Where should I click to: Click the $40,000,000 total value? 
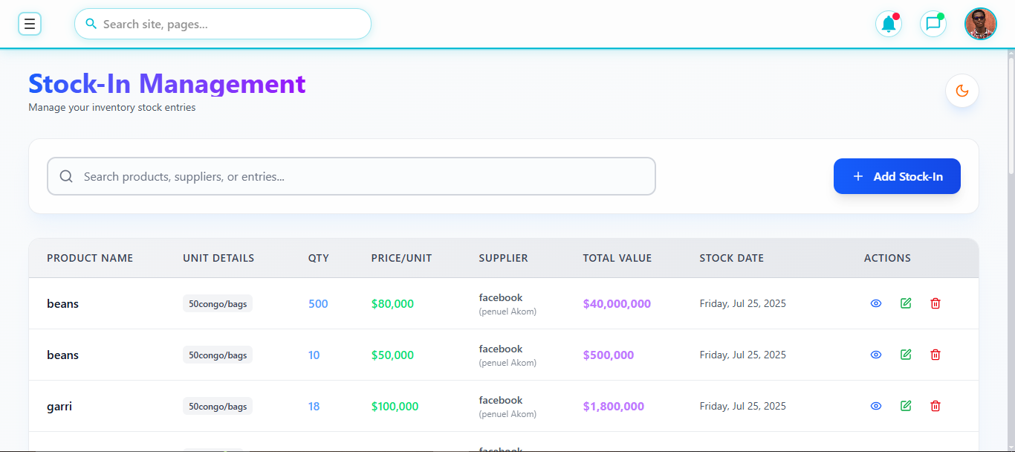[x=617, y=303]
